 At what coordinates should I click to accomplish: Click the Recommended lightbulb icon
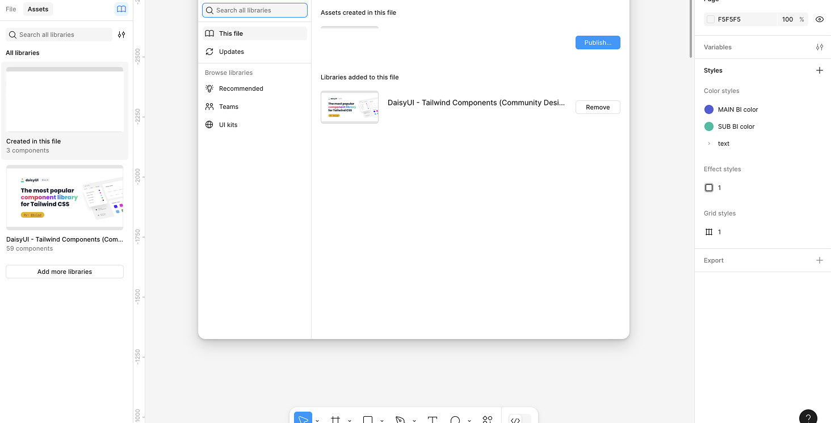coord(209,88)
